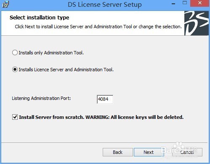
Task: Click the 'Click Next to install' description text
Action: pyautogui.click(x=98, y=27)
